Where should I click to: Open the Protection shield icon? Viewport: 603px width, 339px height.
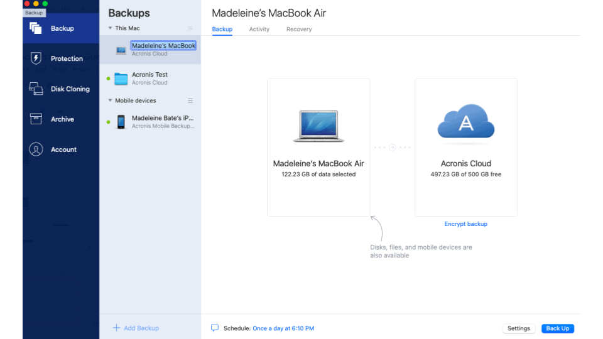click(36, 58)
